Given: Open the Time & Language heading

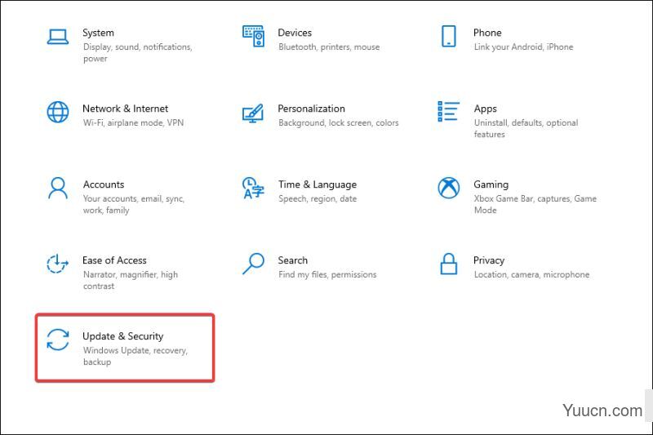Looking at the screenshot, I should [x=318, y=184].
